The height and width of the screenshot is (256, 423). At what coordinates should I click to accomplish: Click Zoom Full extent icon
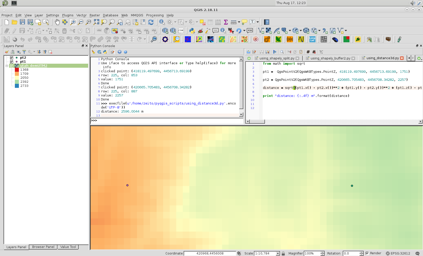point(96,22)
